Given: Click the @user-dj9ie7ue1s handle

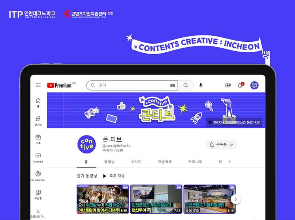Looking at the screenshot, I should (116, 146).
